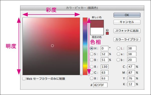Click the small web-safe red swatch

[107, 33]
